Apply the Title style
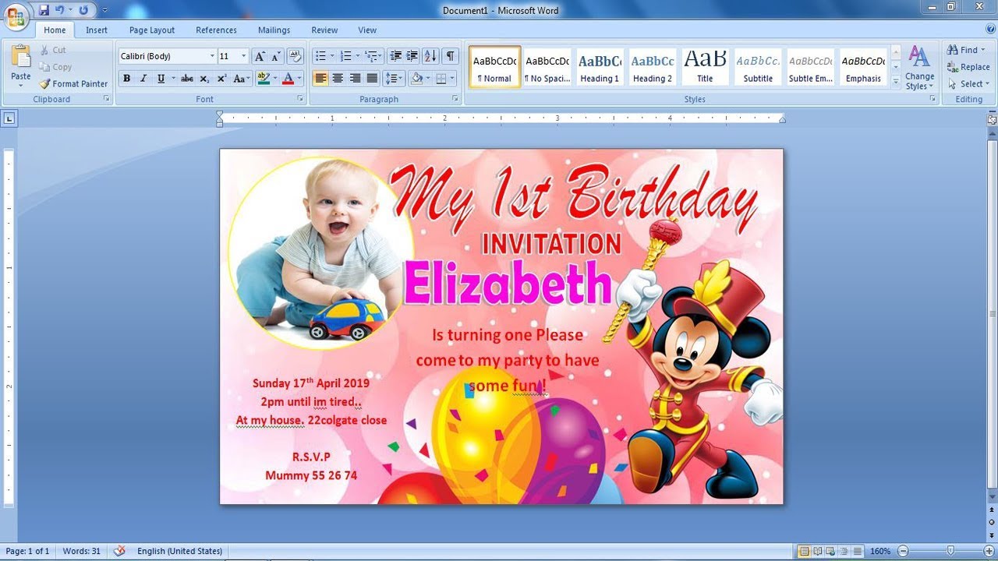 click(x=705, y=67)
